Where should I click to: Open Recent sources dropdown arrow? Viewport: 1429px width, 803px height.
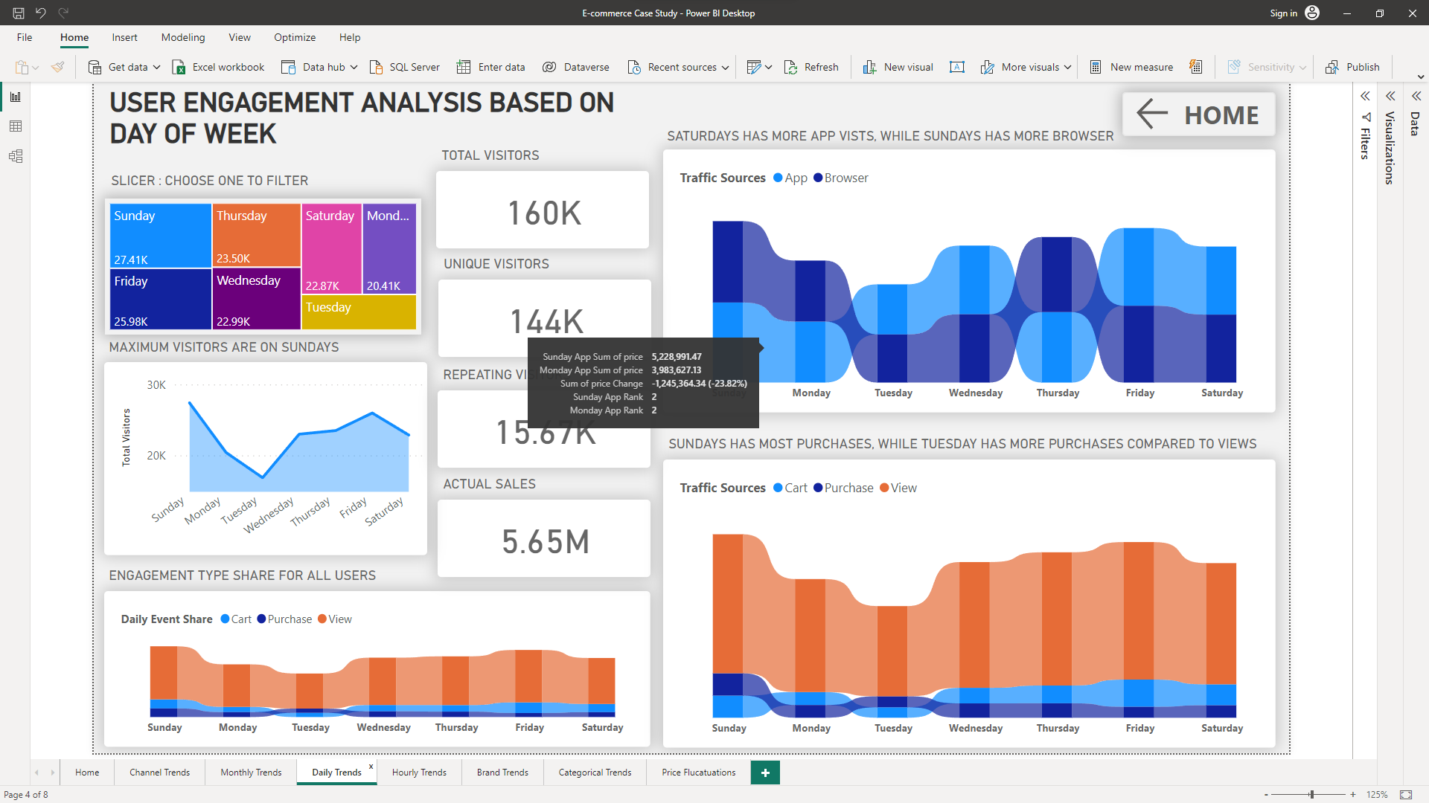725,67
